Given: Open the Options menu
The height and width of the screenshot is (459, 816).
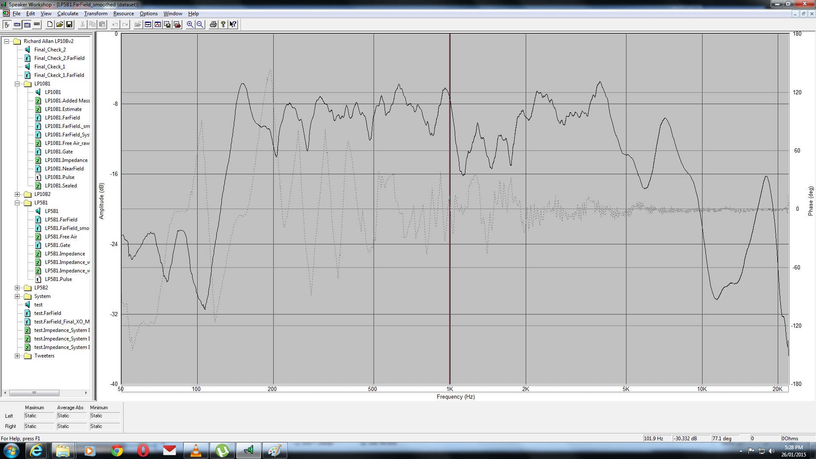Looking at the screenshot, I should click(x=149, y=14).
